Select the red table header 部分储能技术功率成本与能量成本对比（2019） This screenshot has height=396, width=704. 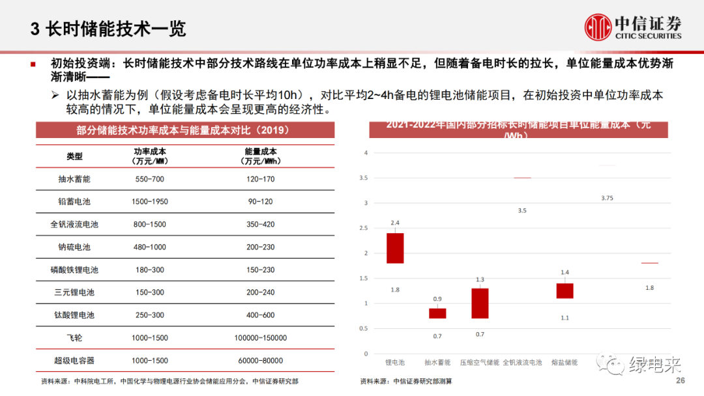[x=185, y=130]
